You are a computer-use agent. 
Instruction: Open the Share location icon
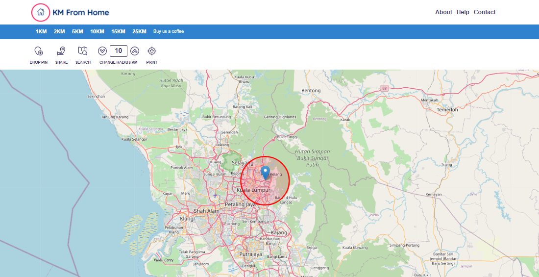pos(61,51)
